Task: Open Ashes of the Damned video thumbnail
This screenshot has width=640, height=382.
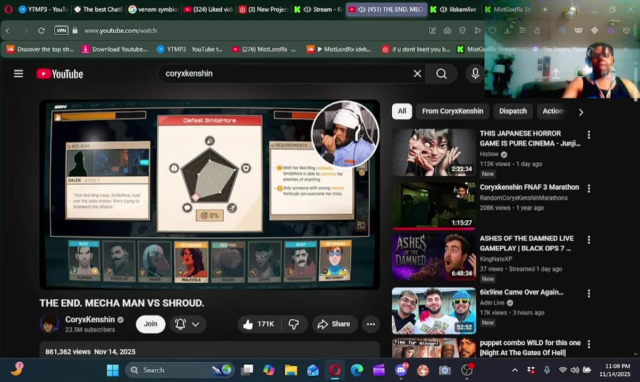Action: pyautogui.click(x=434, y=257)
